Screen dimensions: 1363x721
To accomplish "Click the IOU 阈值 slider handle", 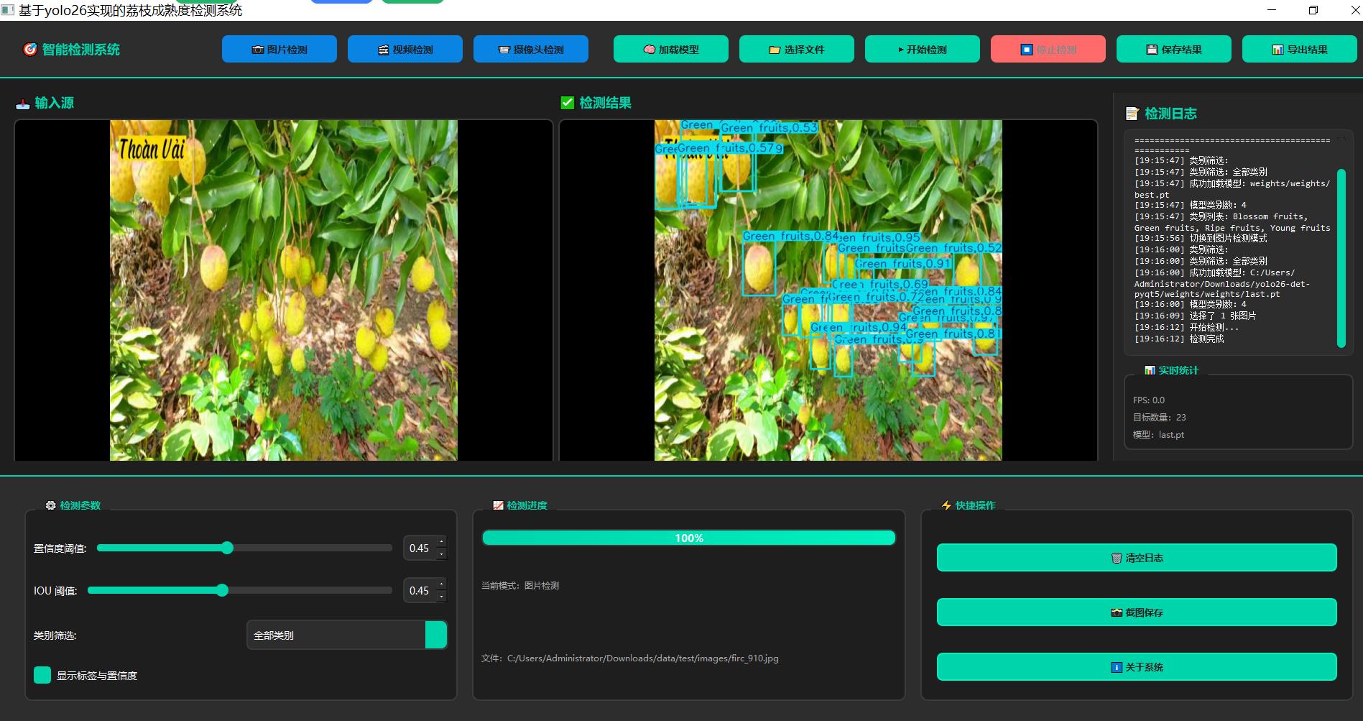I will pos(222,590).
